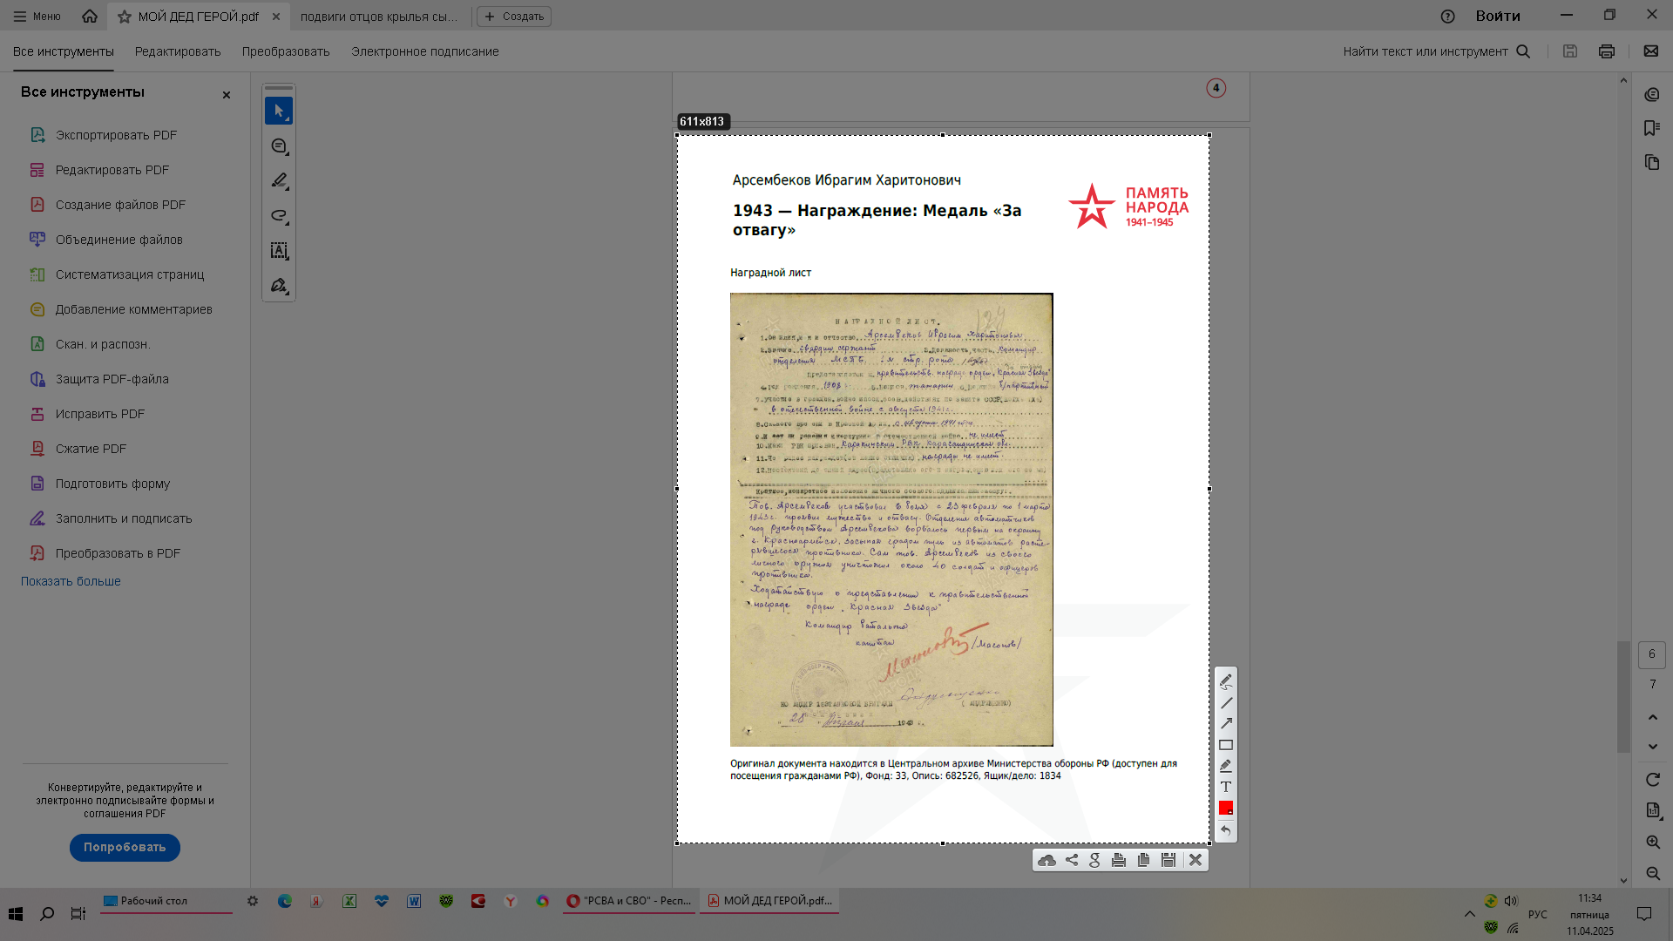Open the Меню hamburger dropdown
Viewport: 1673px width, 941px height.
(37, 16)
